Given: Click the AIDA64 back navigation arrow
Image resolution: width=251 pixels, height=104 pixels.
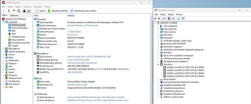Looking at the screenshot, I should [4, 11].
